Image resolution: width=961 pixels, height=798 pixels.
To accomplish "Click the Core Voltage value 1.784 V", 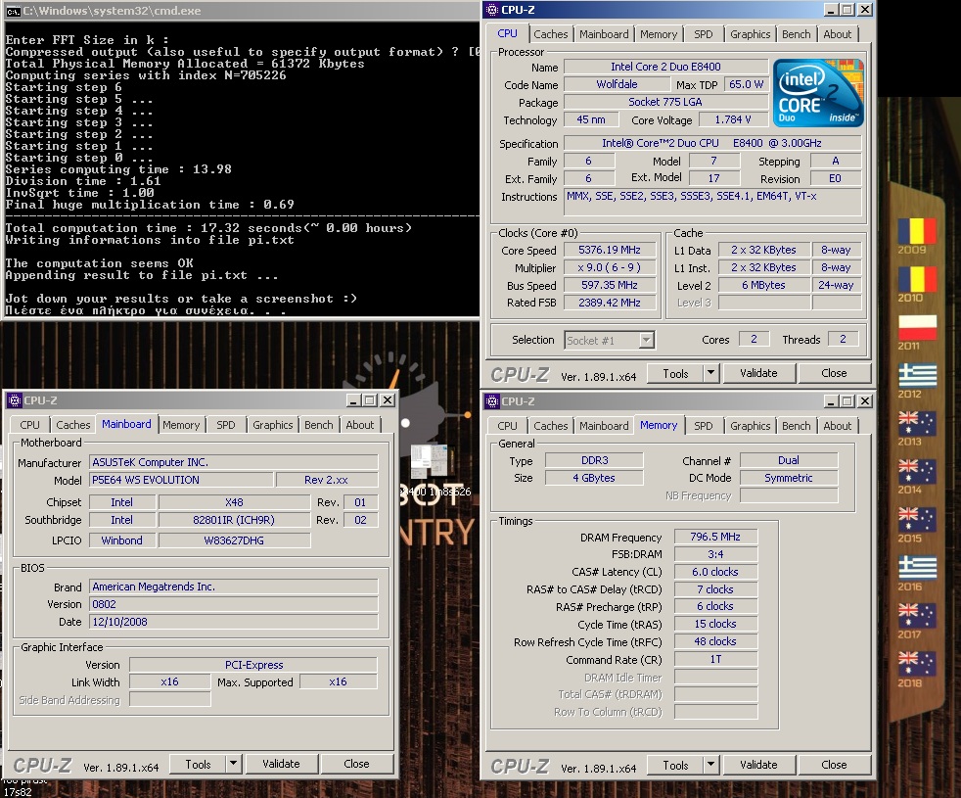I will point(732,119).
